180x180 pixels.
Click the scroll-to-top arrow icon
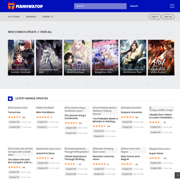[x=178, y=175]
